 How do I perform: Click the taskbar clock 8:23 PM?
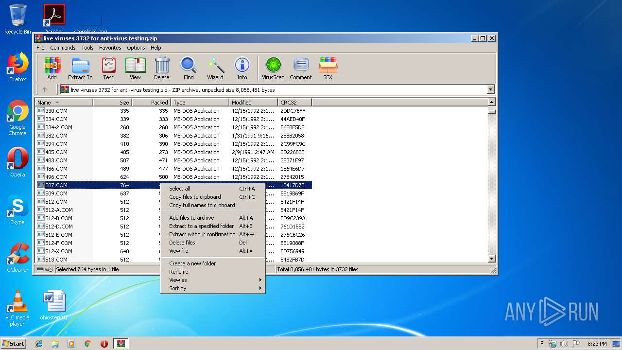(x=597, y=344)
